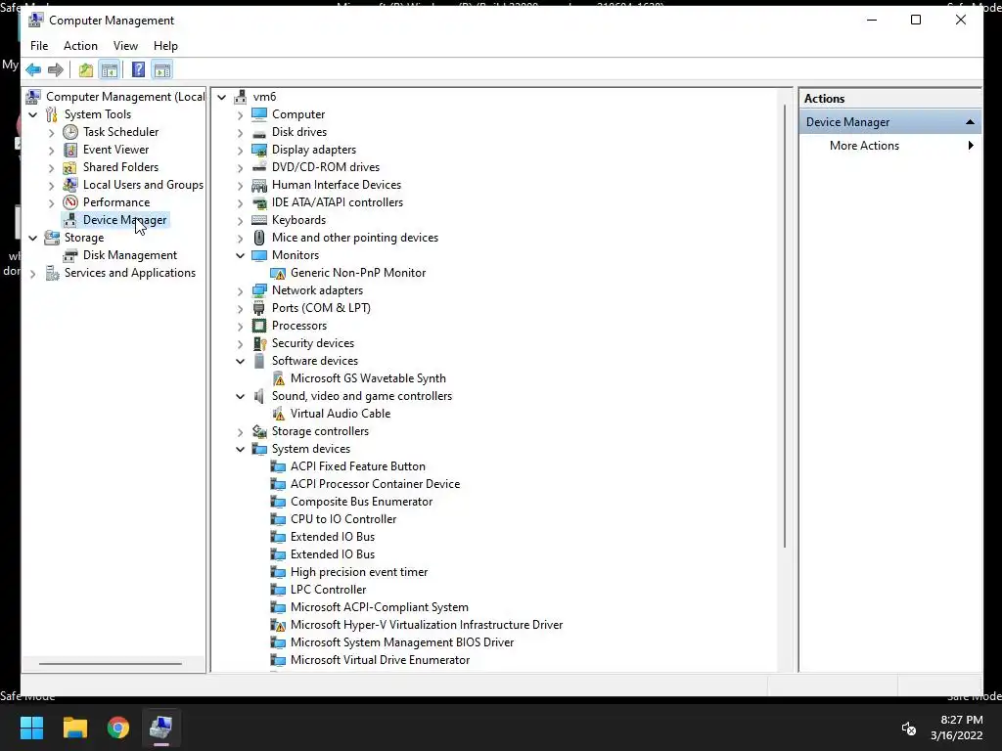Toggle the Show/Hide Action Pane icon

(x=162, y=69)
